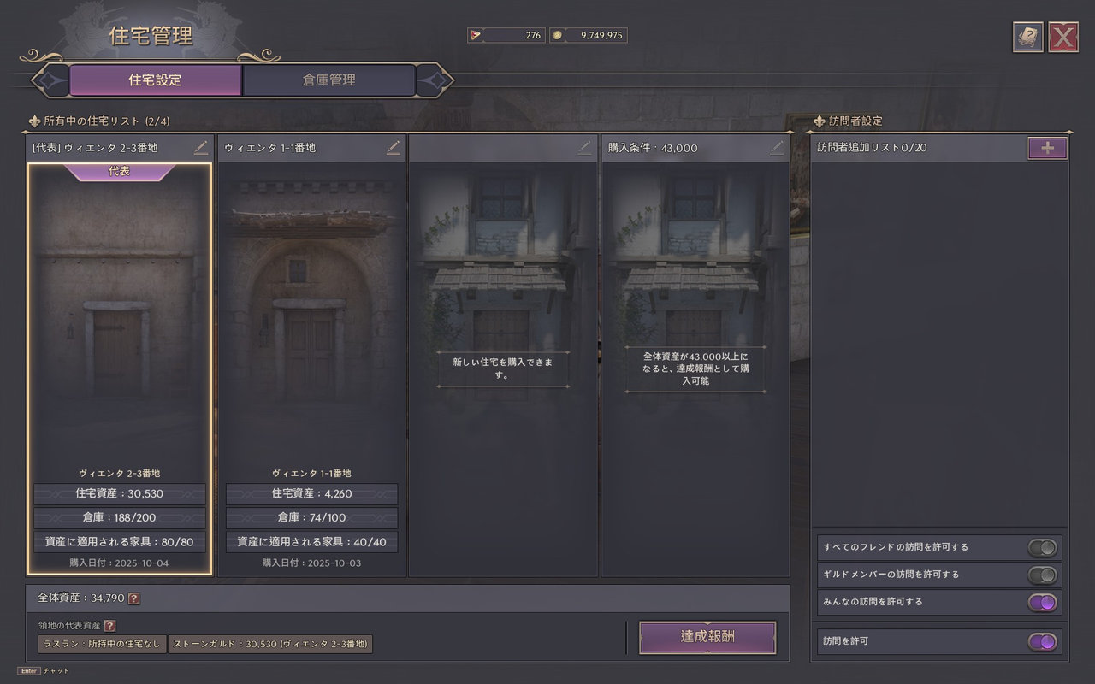Select the 住宅設定 tab
Image resolution: width=1095 pixels, height=684 pixels.
[x=155, y=80]
